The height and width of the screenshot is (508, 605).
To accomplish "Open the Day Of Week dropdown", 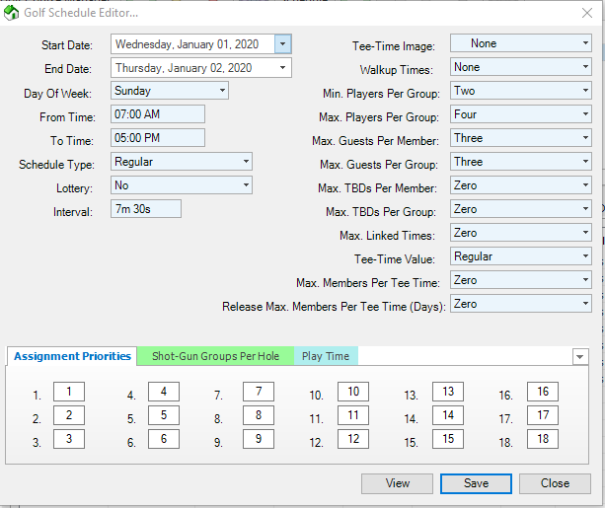I will click(220, 91).
